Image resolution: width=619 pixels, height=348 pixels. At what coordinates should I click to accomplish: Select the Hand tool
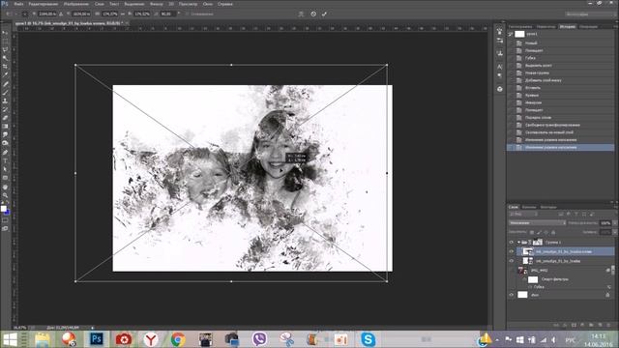(5, 187)
